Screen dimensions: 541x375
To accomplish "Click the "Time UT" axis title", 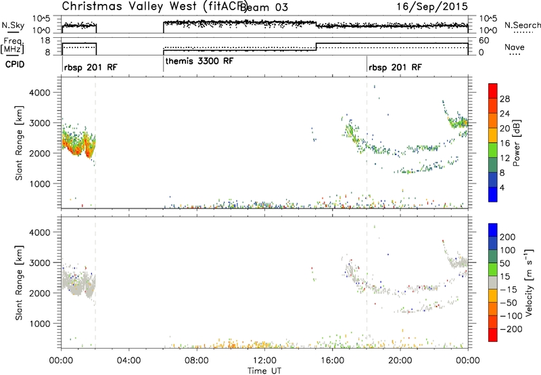I will tap(264, 370).
